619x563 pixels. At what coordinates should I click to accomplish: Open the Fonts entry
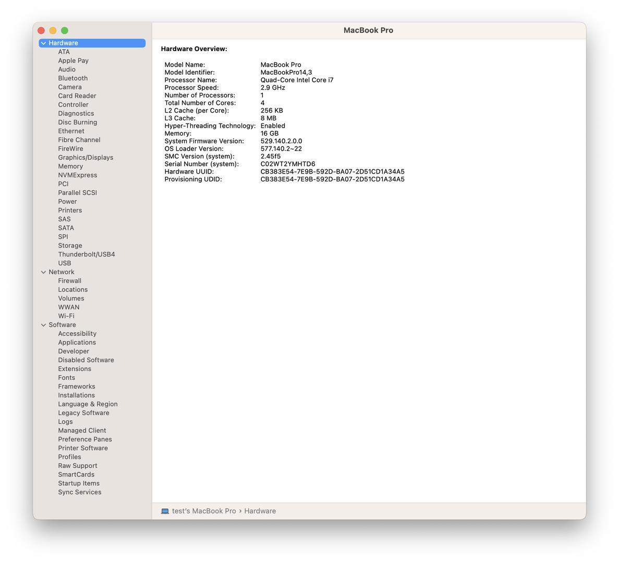point(66,378)
